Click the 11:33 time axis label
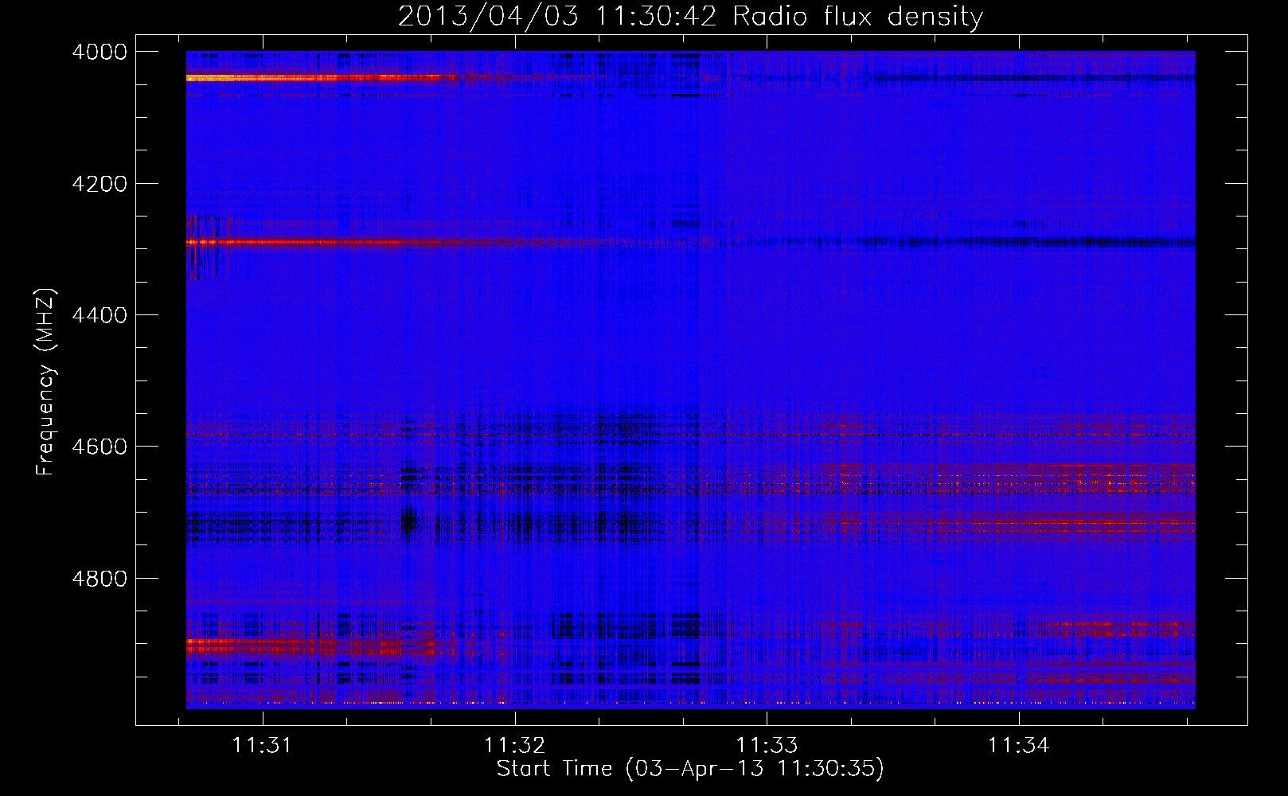Screen dimensions: 1288x796 [767, 746]
